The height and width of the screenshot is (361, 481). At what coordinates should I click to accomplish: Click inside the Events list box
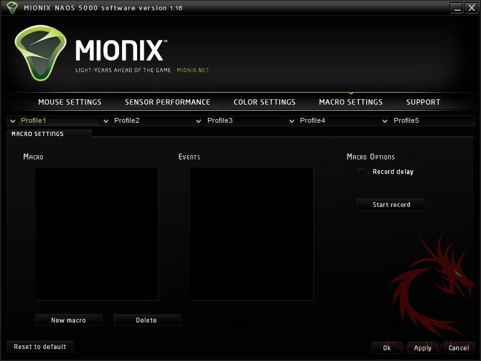point(252,233)
